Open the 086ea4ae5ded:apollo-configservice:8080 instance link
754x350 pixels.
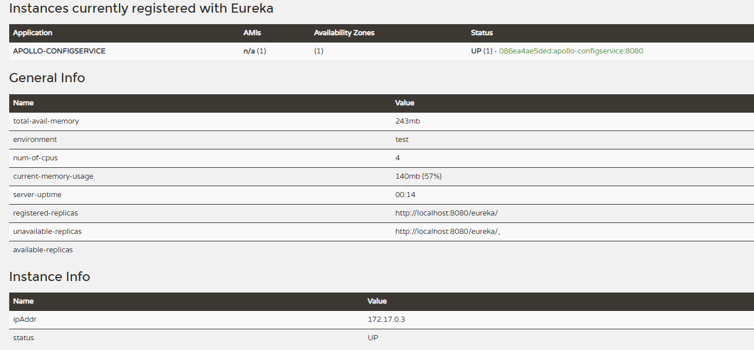click(571, 51)
